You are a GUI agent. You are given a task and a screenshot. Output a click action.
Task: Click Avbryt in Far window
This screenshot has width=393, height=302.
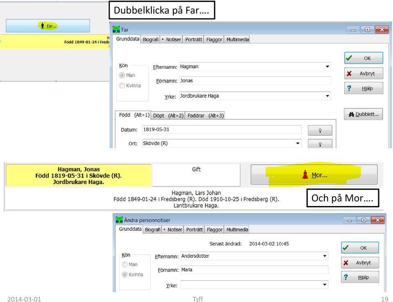pyautogui.click(x=364, y=73)
